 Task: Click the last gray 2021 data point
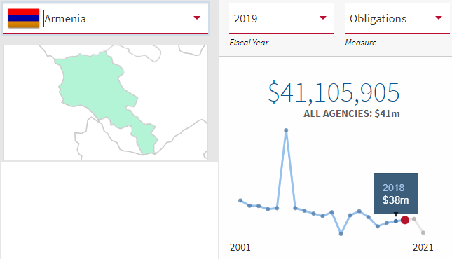(x=423, y=232)
